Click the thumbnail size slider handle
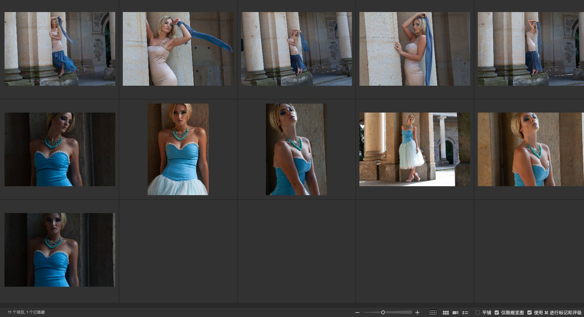 coord(383,313)
